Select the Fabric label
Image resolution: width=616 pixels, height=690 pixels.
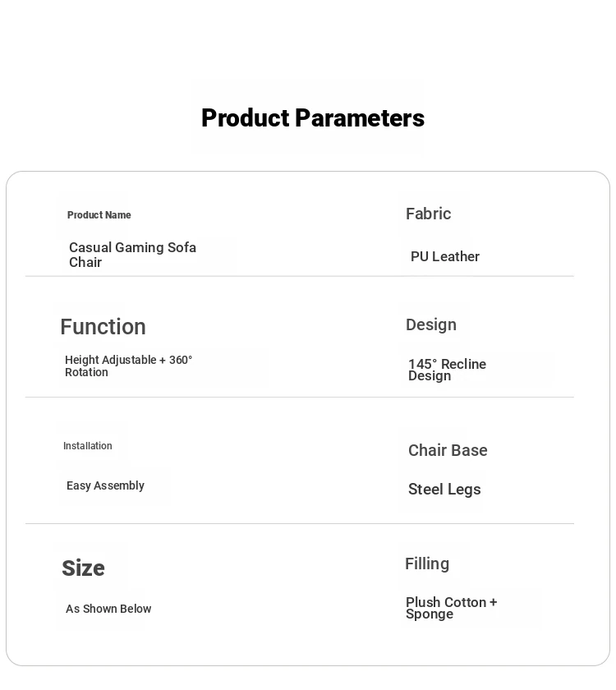[428, 214]
